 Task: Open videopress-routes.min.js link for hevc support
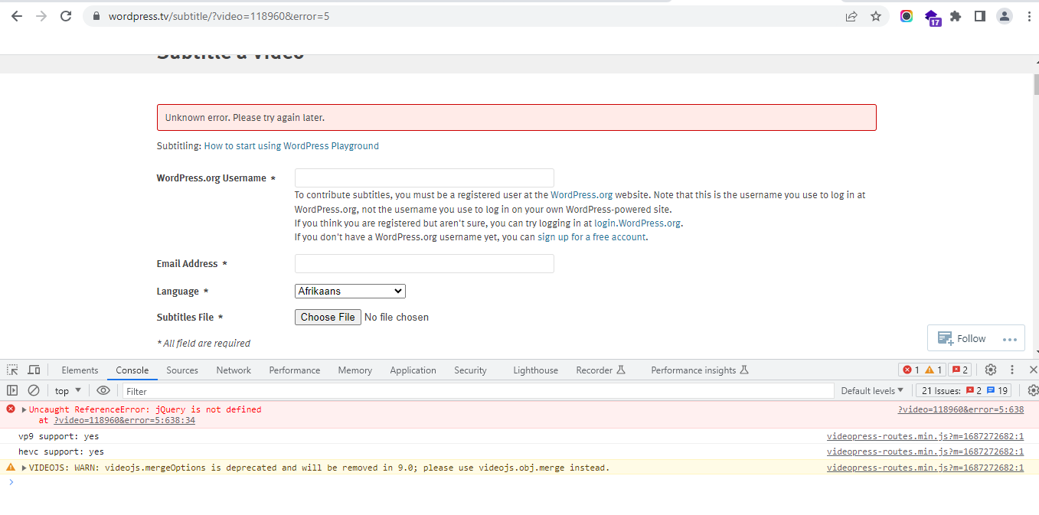click(x=925, y=451)
